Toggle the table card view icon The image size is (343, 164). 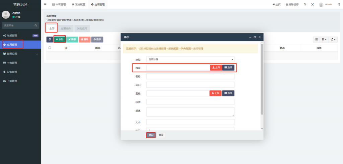click(316, 39)
